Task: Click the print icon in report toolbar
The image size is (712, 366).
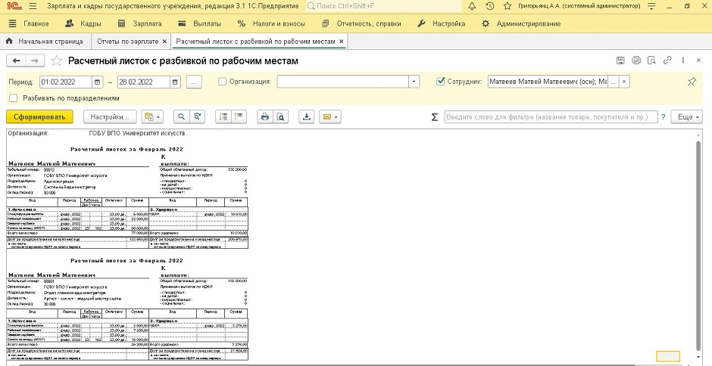Action: pyautogui.click(x=264, y=117)
